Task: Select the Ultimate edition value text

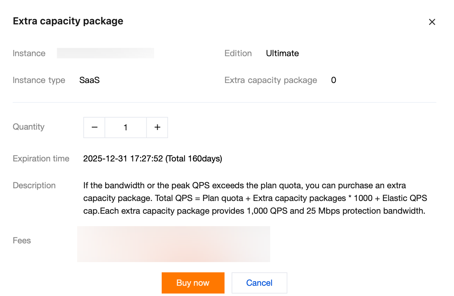Action: (x=282, y=53)
